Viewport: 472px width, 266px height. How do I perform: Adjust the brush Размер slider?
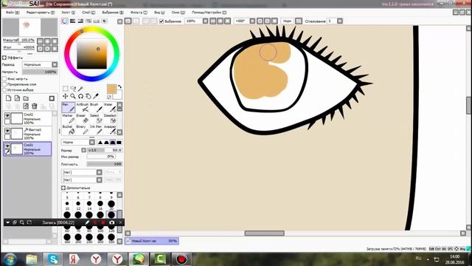[x=104, y=150]
